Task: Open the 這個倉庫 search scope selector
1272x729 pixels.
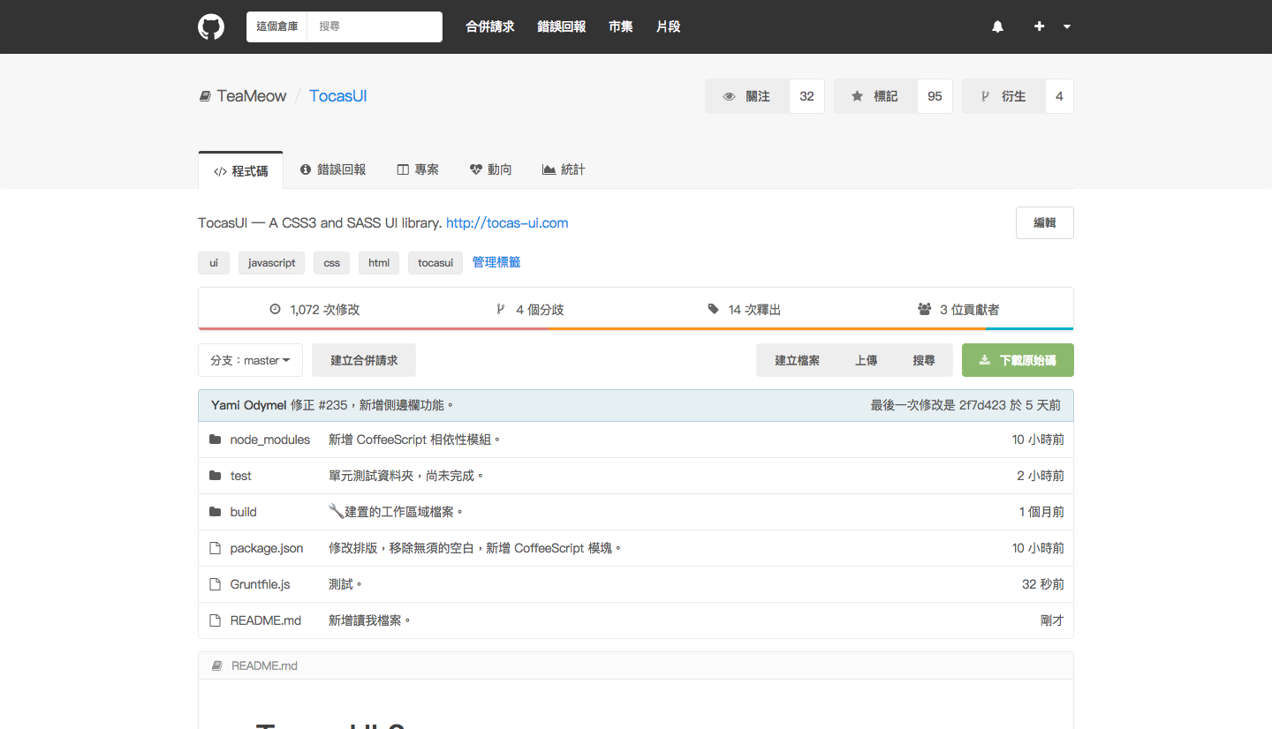Action: (x=276, y=26)
